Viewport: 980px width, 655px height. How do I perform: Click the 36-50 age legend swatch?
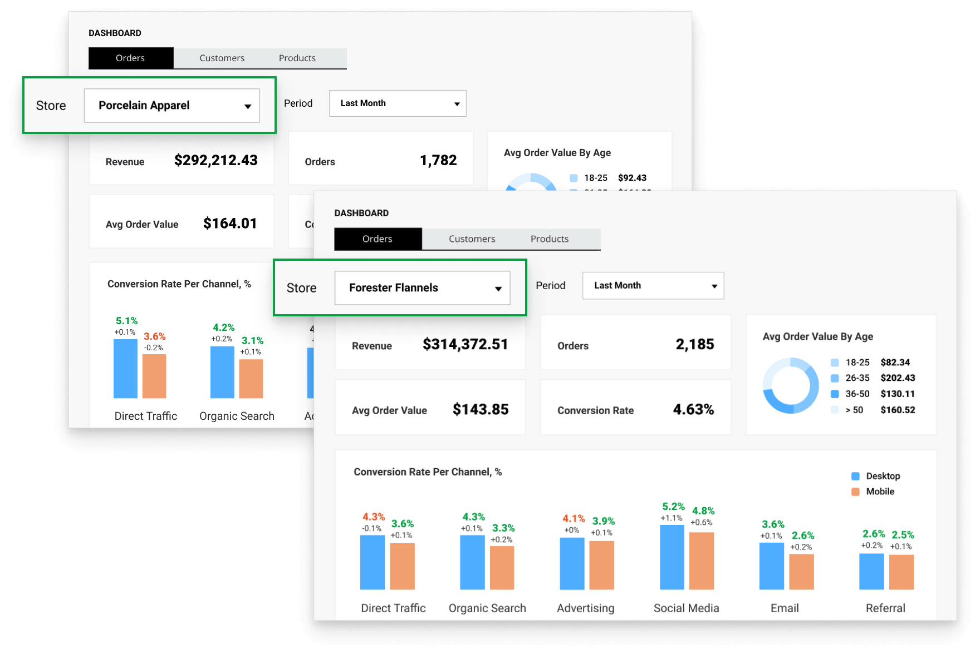(x=835, y=394)
